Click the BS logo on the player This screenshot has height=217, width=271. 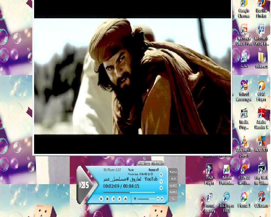point(84,185)
